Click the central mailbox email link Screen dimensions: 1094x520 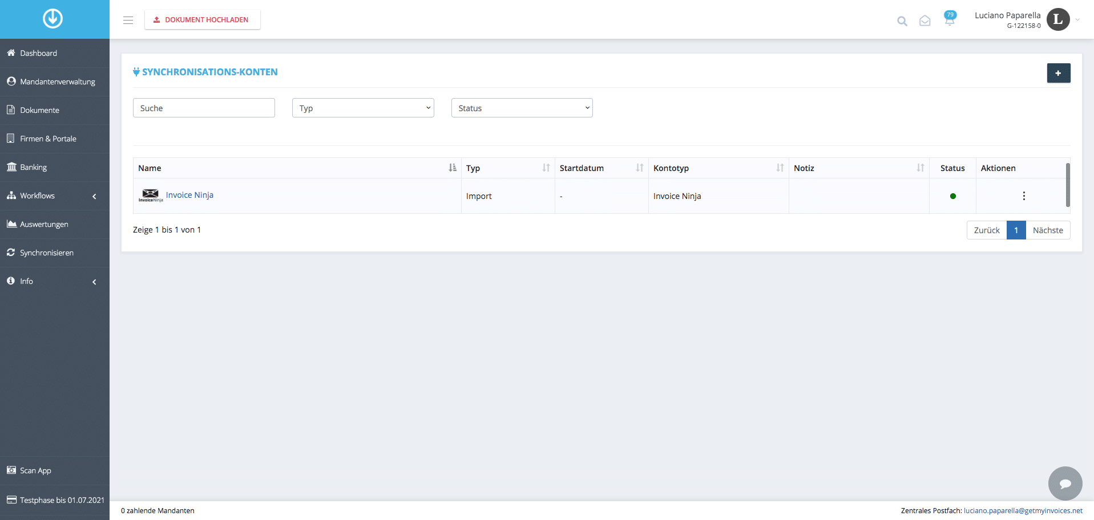(x=1023, y=510)
